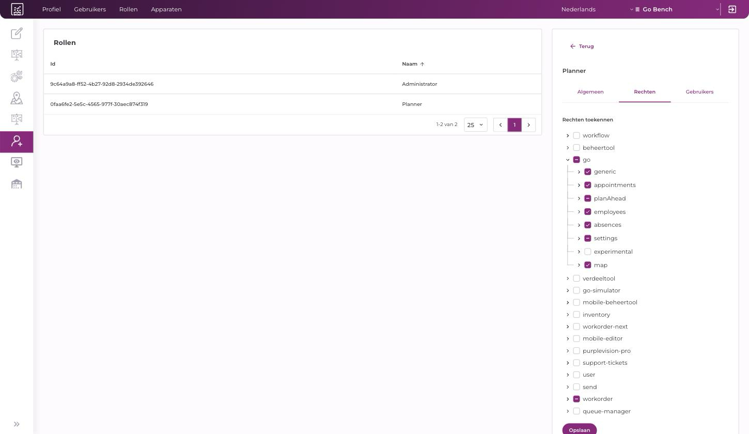Viewport: 749px width, 434px height.
Task: Collapse the go tree node
Action: click(x=568, y=160)
